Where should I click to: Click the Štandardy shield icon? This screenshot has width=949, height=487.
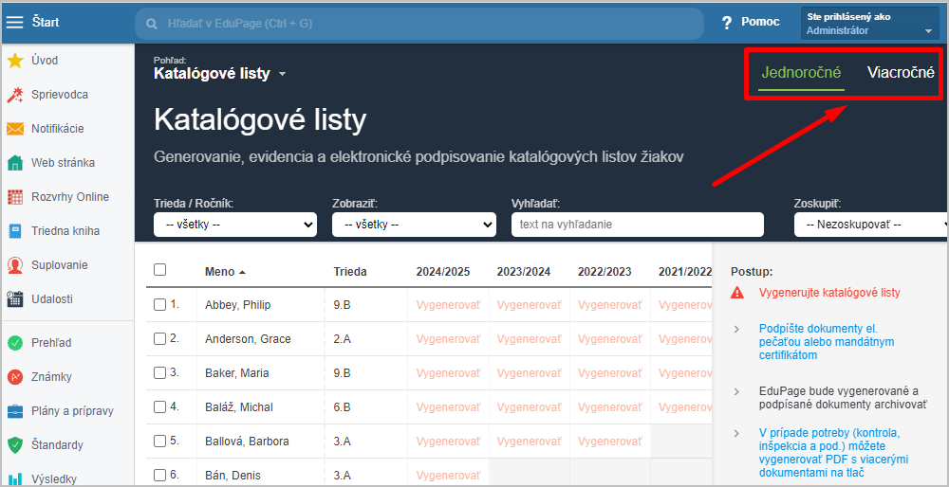tap(15, 445)
